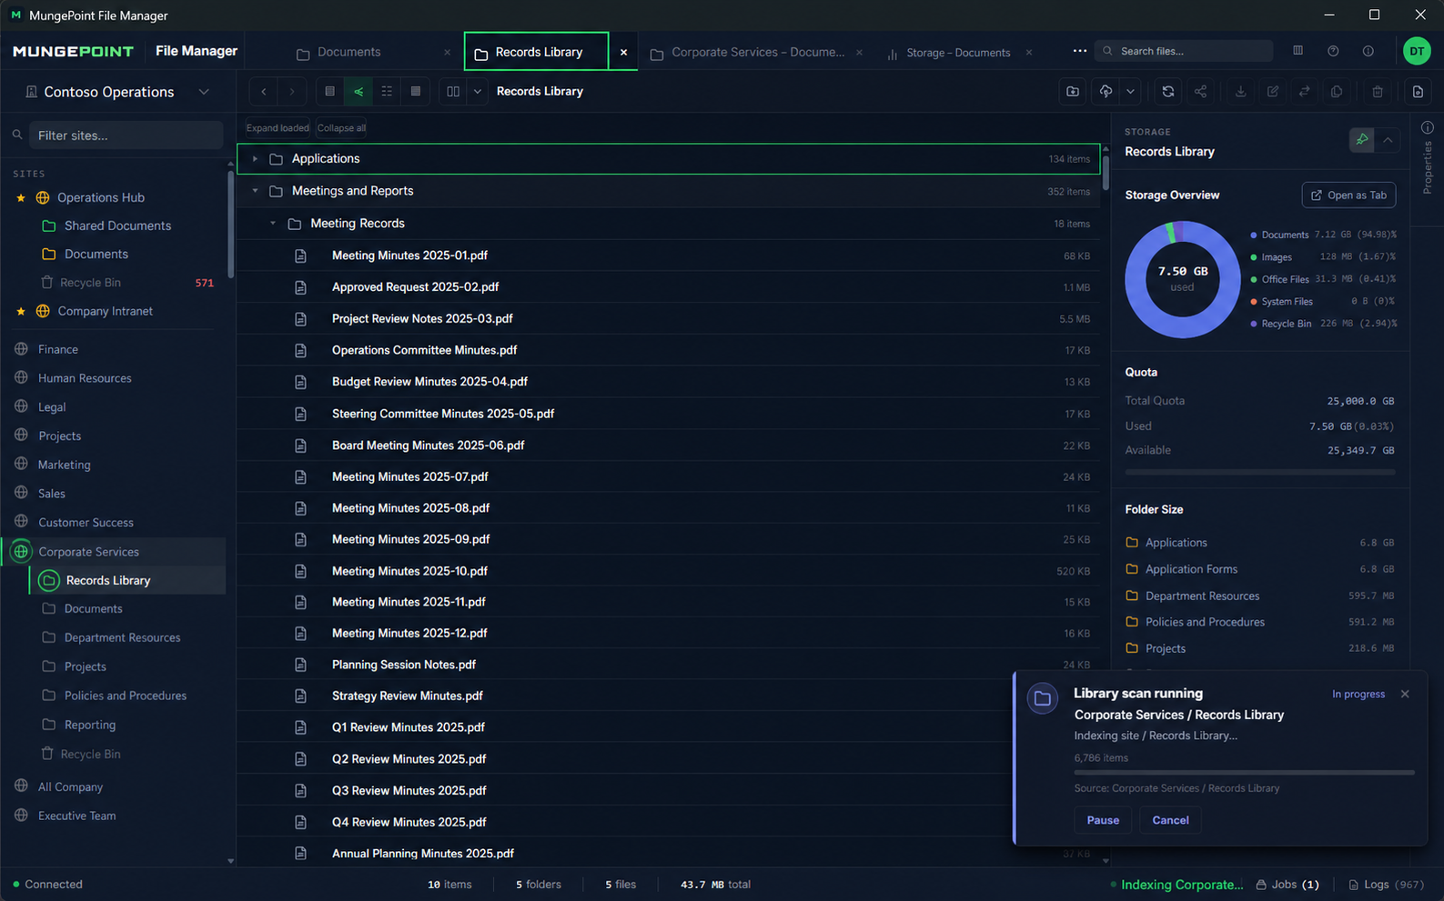
Task: Open the column layout icon beside search
Action: pos(1298,51)
